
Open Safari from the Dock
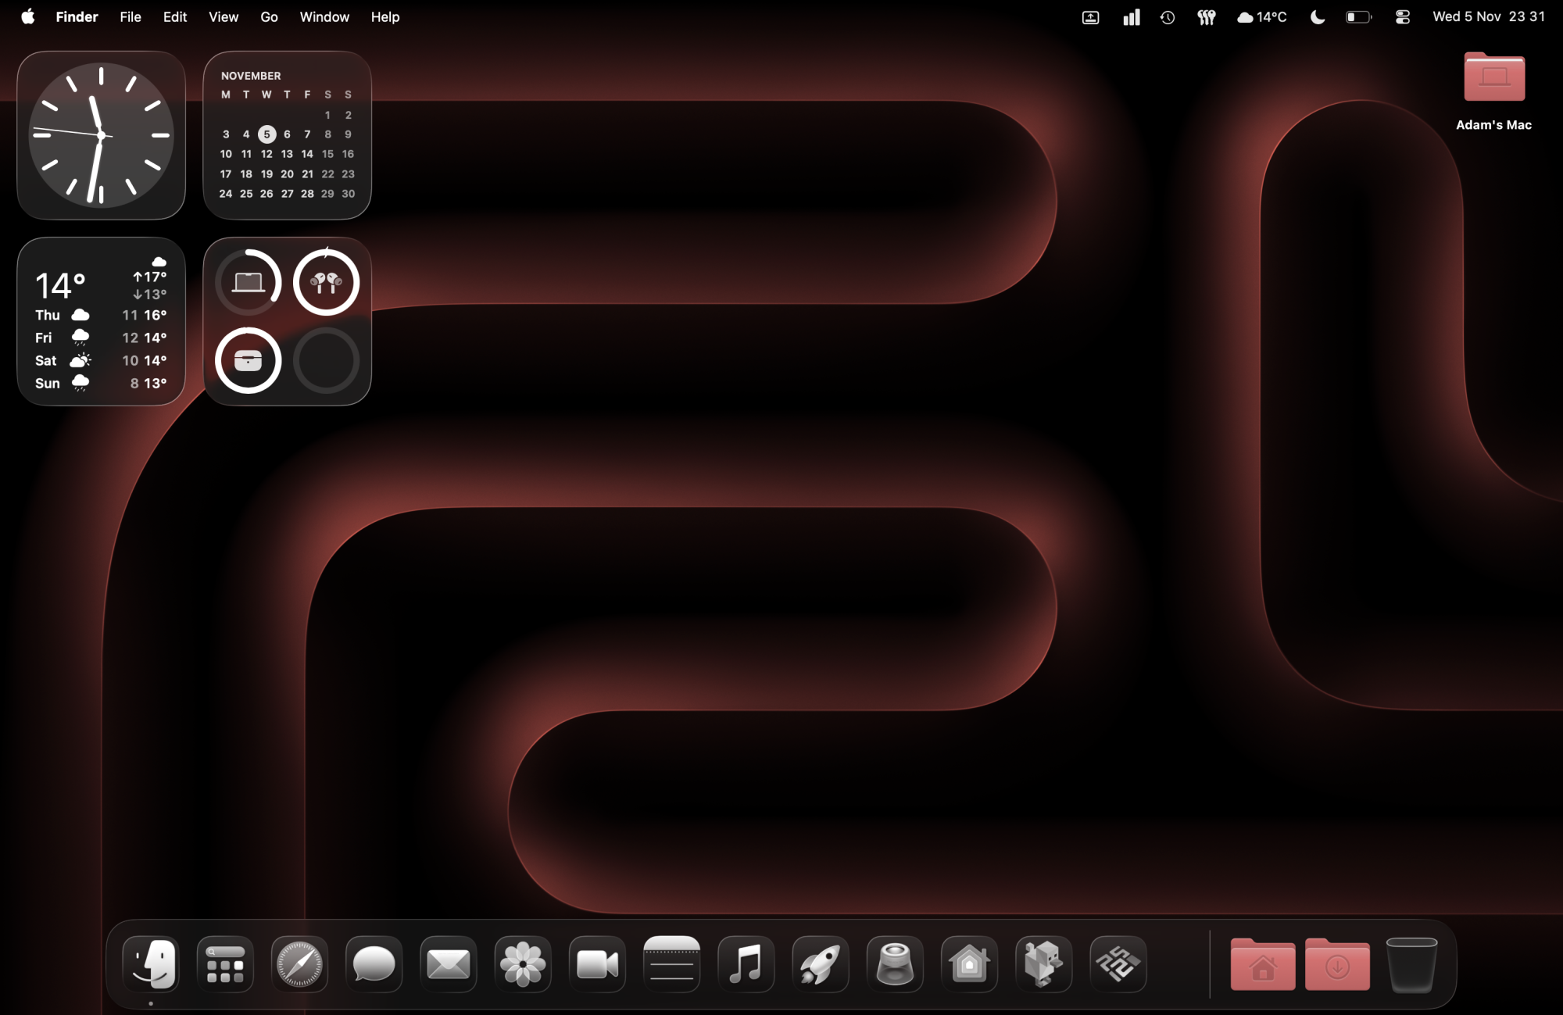pos(299,964)
